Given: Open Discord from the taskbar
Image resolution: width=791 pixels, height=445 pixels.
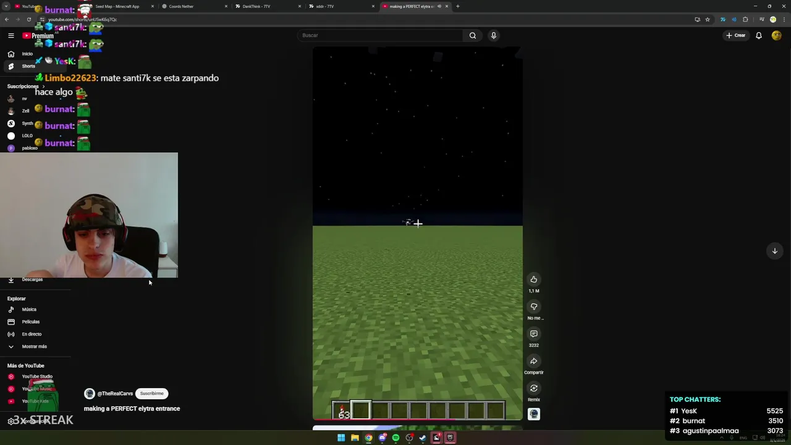Looking at the screenshot, I should point(382,438).
